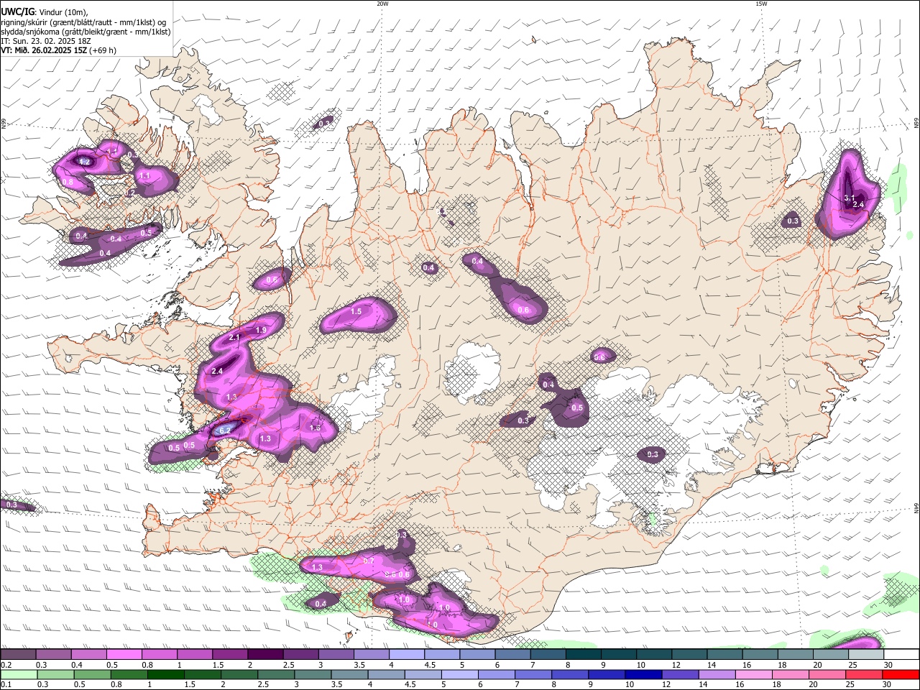This screenshot has width=920, height=690.
Task: Select the light purple 14 swatch, rain scale
Action: [x=717, y=675]
